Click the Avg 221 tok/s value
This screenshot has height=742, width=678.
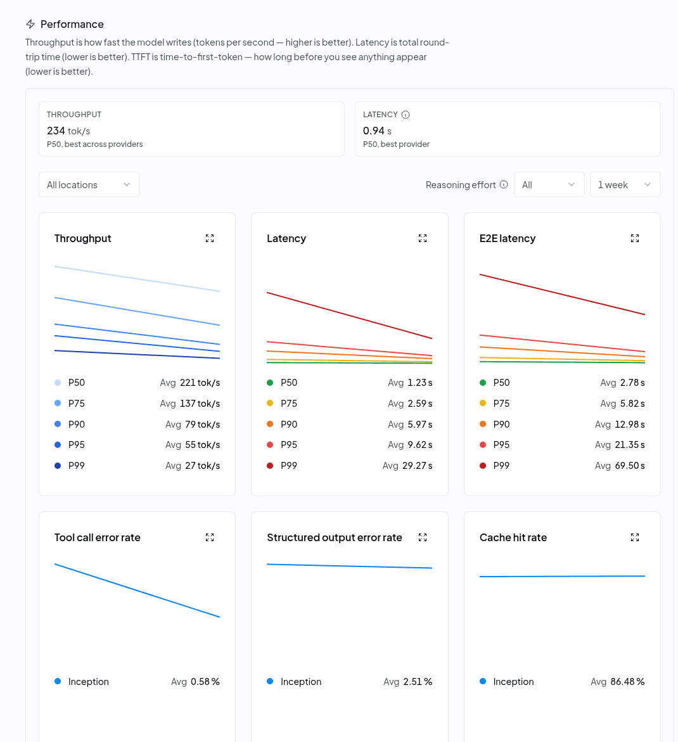point(189,382)
